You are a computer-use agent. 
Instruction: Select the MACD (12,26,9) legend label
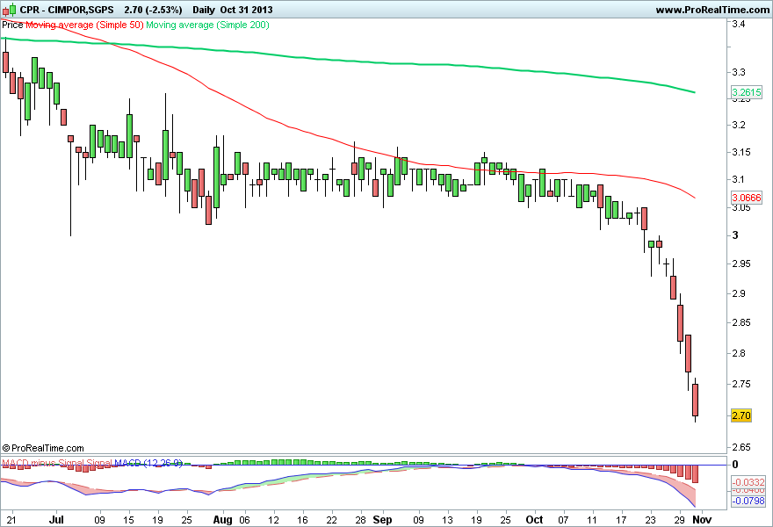click(x=148, y=463)
